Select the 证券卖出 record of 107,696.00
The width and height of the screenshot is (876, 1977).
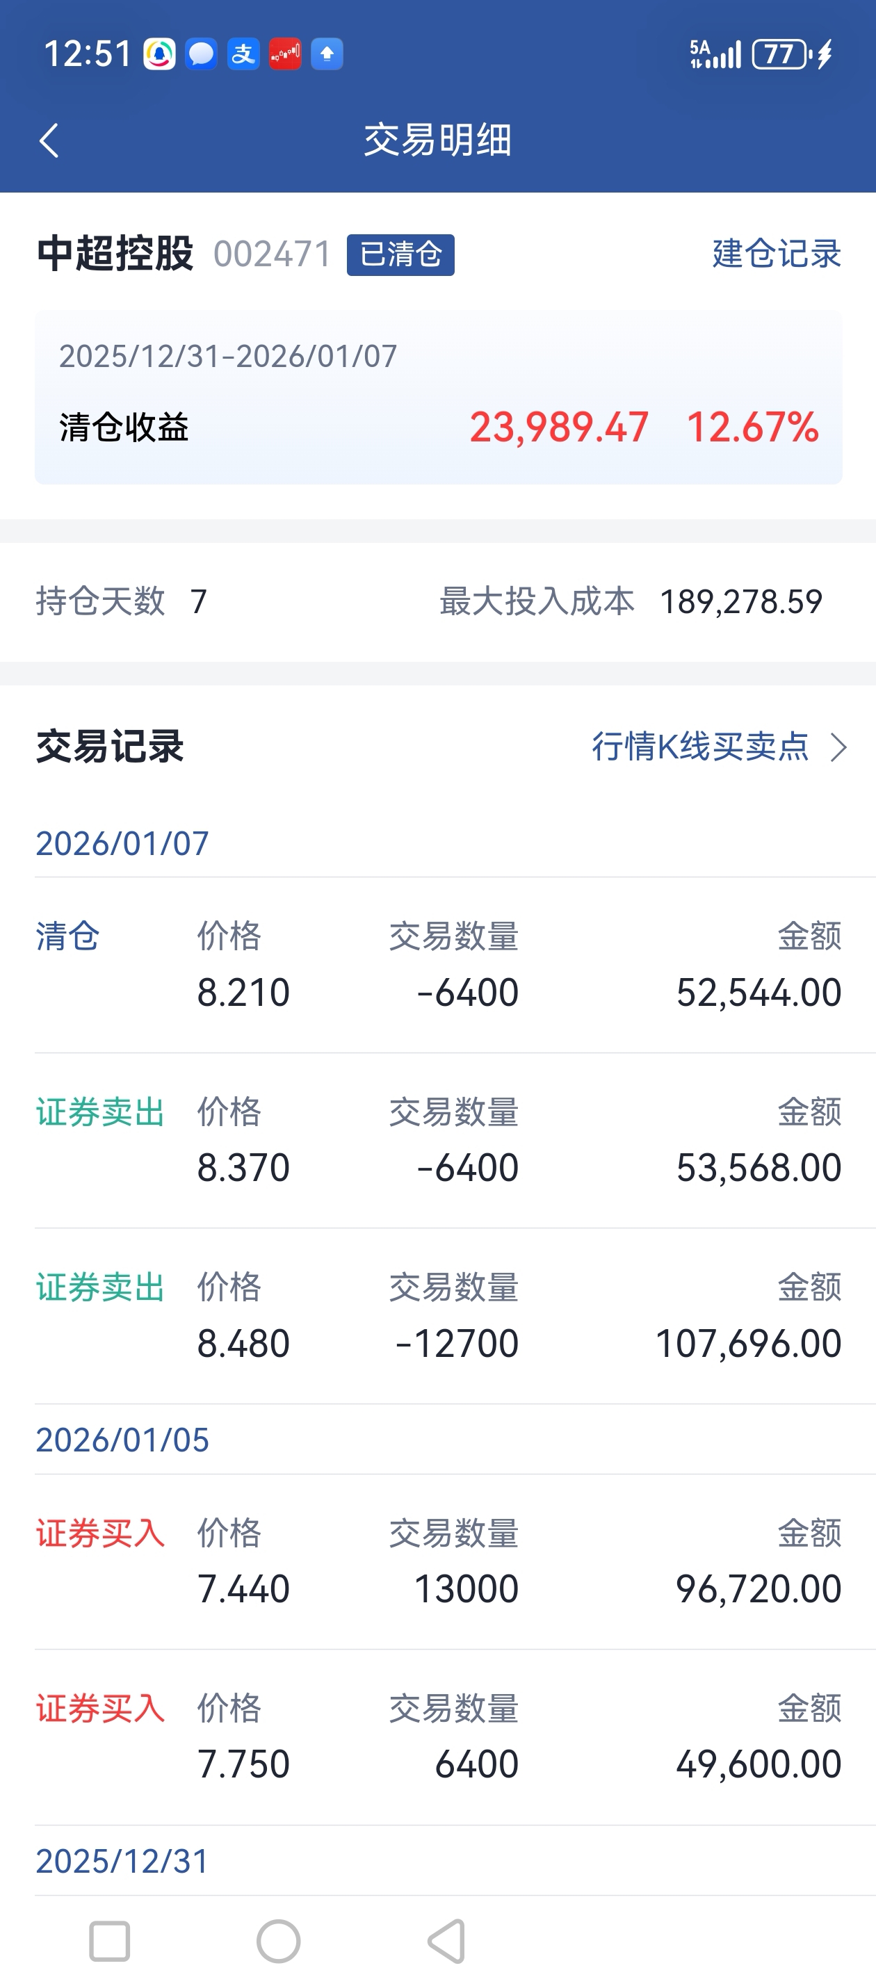pyautogui.click(x=437, y=1316)
